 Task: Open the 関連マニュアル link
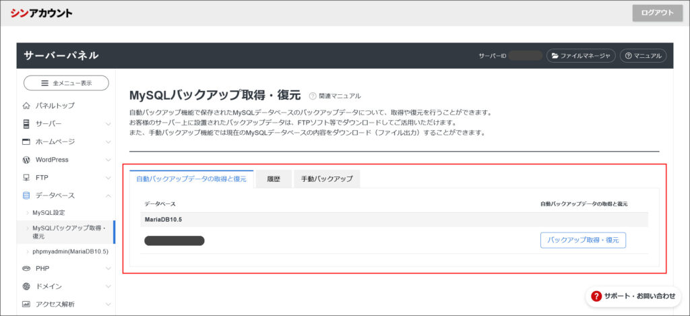tap(340, 96)
